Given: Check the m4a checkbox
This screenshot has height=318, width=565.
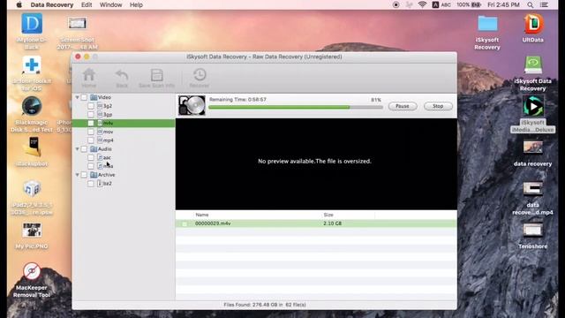Looking at the screenshot, I should [x=91, y=166].
